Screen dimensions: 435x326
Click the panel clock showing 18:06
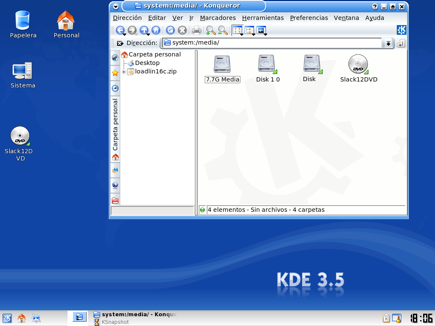coord(421,318)
